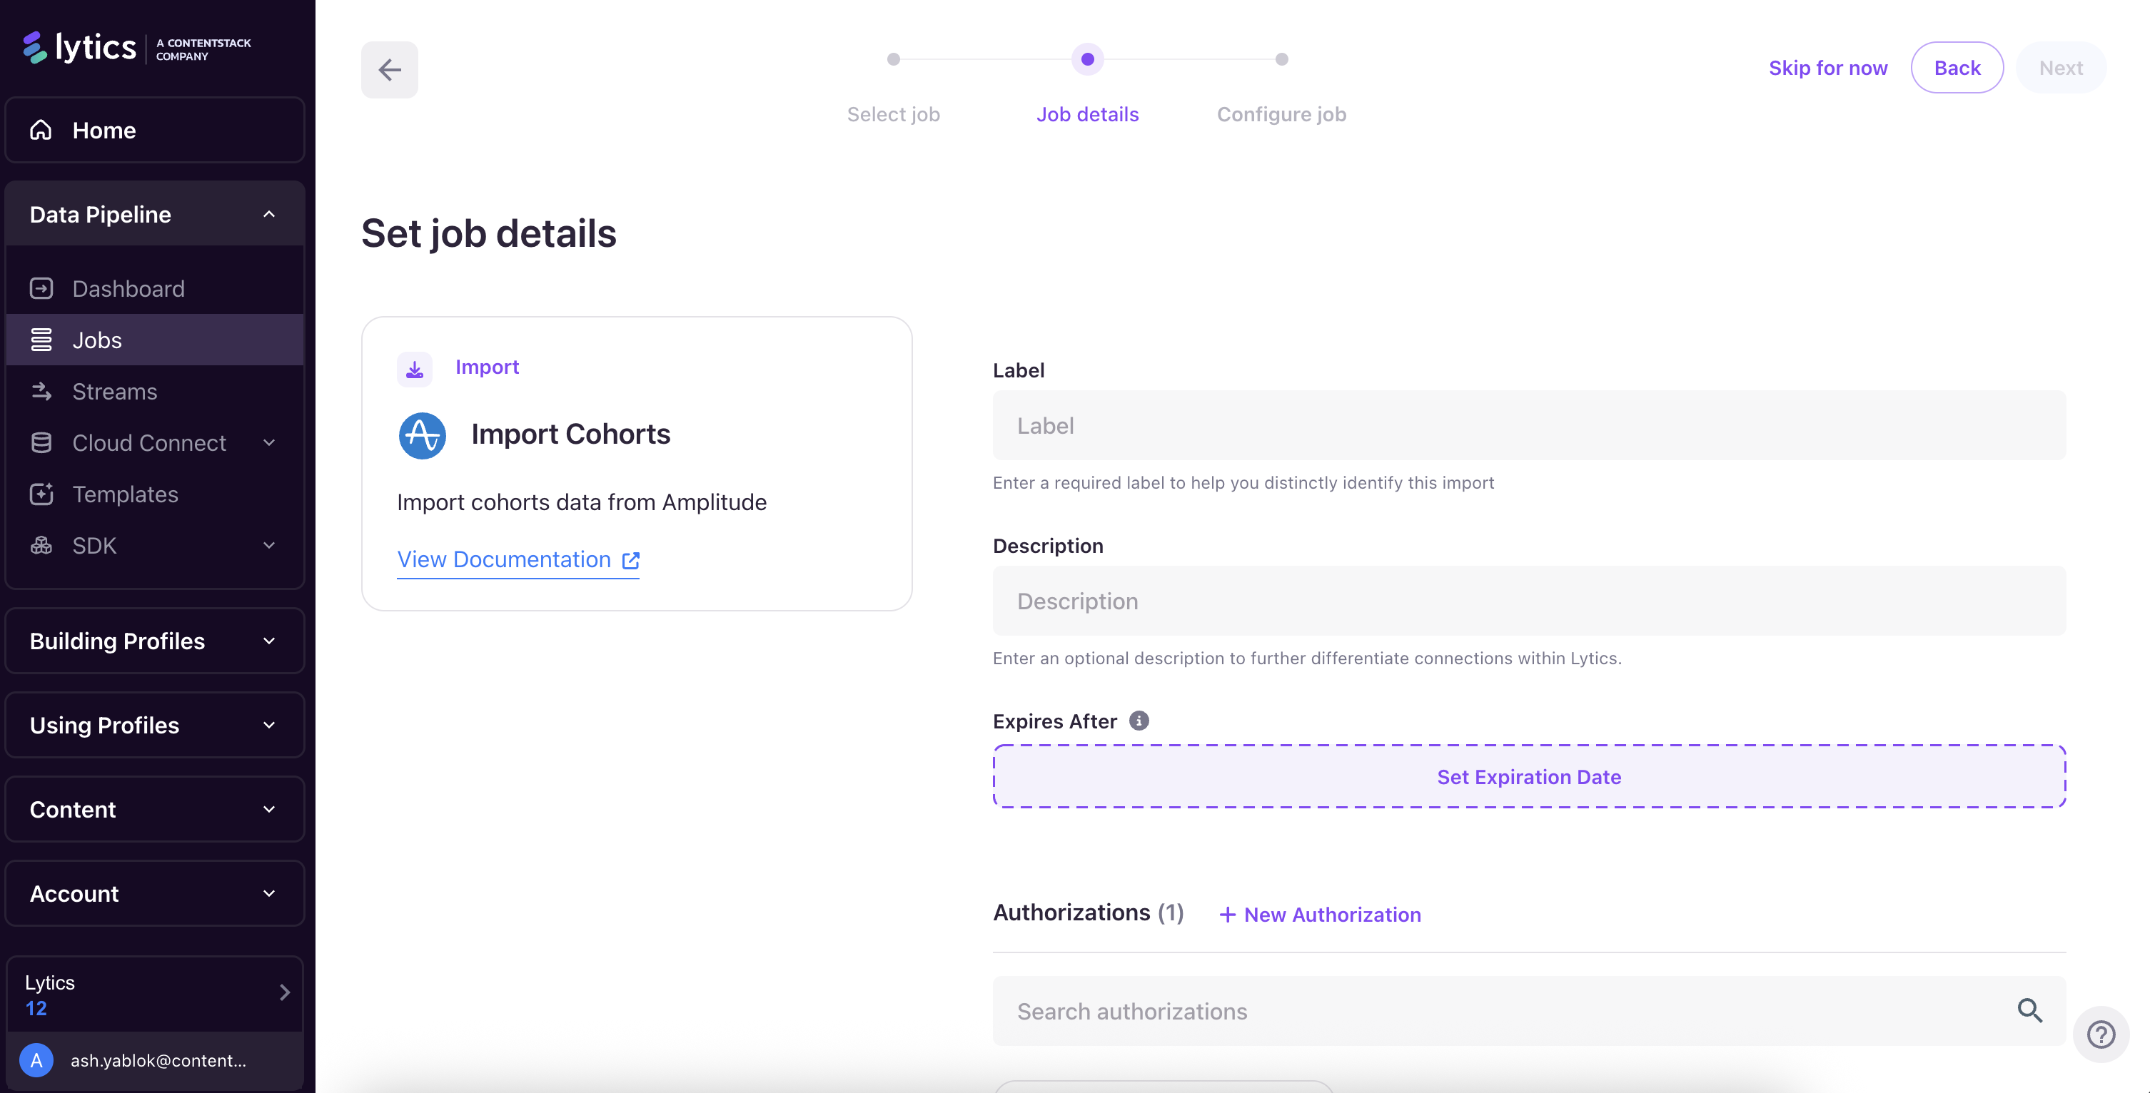Select the Job details step
2150x1093 pixels.
point(1086,114)
